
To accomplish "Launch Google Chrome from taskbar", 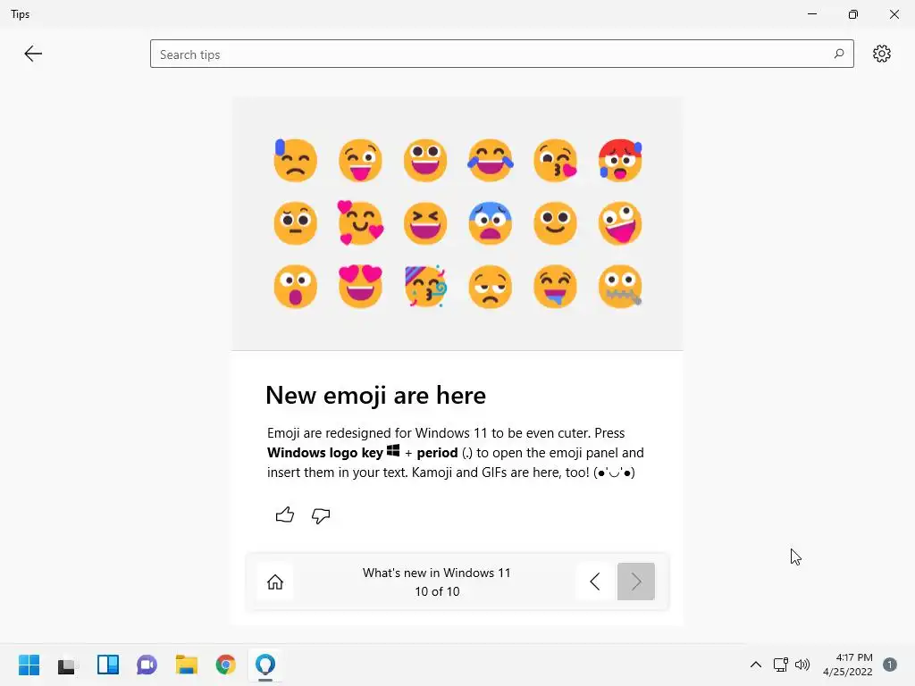I will click(x=226, y=665).
